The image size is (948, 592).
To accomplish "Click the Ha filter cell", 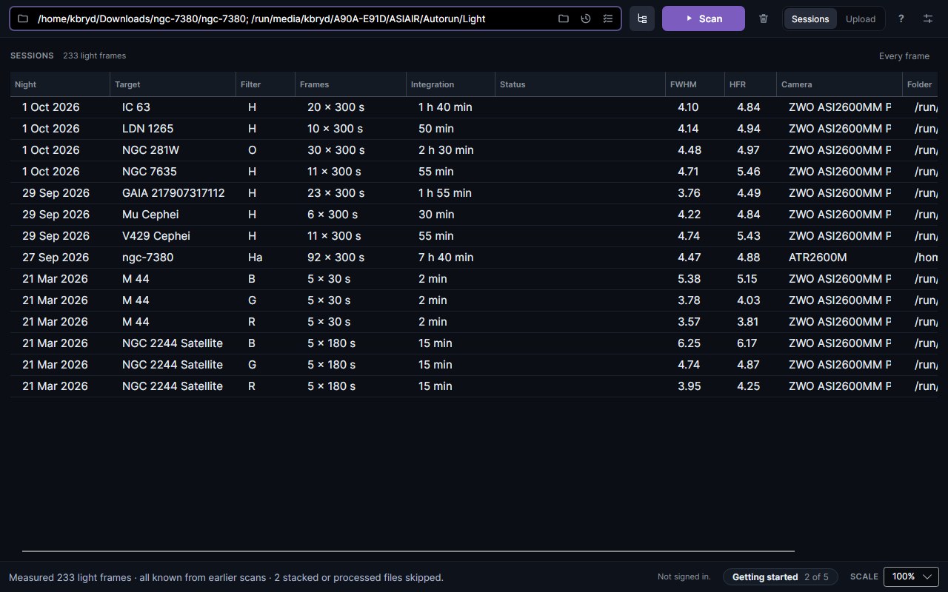I will (x=255, y=258).
